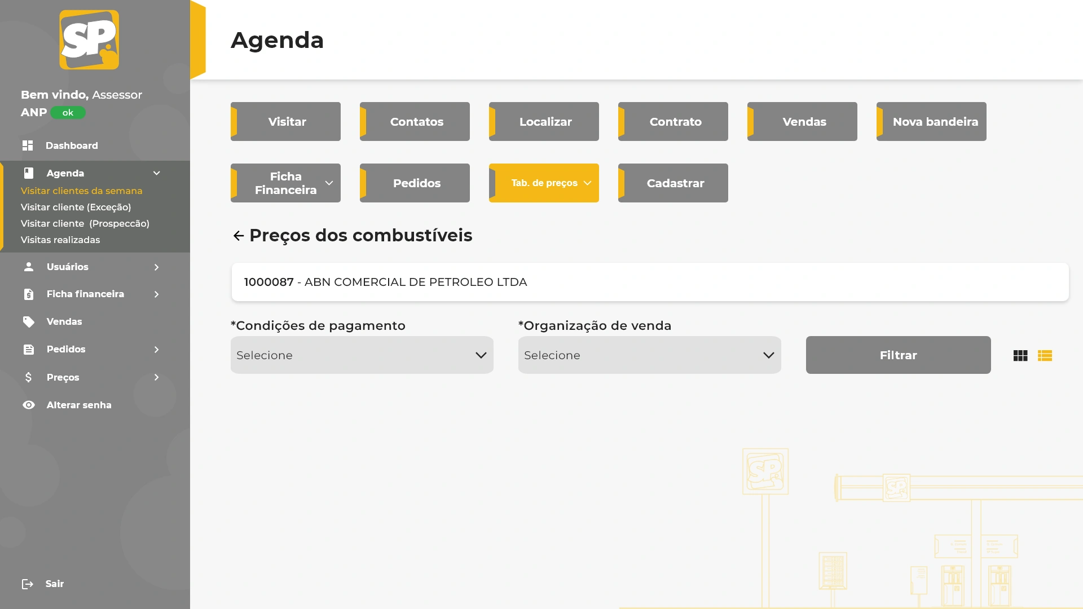Click the Preços dollar sign icon
Viewport: 1083px width, 609px height.
pos(29,377)
